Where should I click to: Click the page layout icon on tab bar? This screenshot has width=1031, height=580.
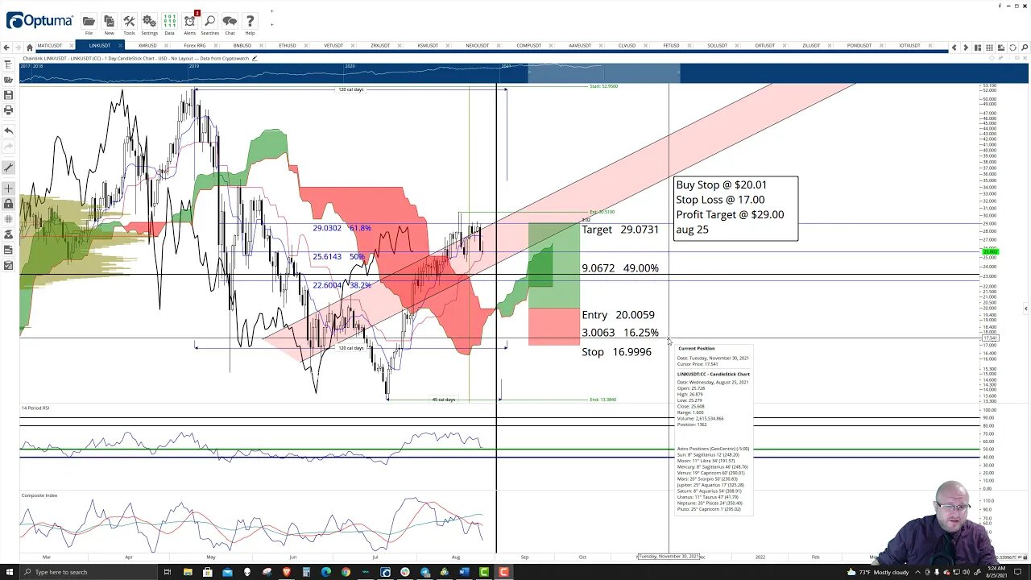click(978, 47)
